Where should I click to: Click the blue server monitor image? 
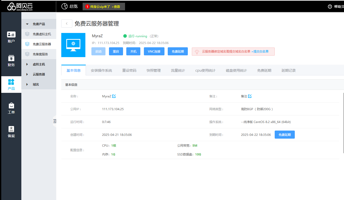(73, 45)
